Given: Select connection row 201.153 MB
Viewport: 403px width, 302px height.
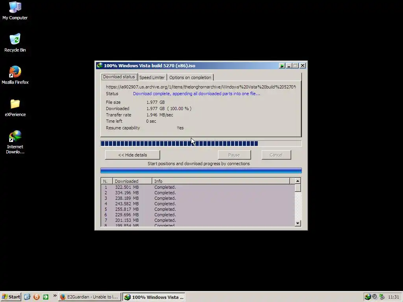Looking at the screenshot, I should (x=198, y=220).
